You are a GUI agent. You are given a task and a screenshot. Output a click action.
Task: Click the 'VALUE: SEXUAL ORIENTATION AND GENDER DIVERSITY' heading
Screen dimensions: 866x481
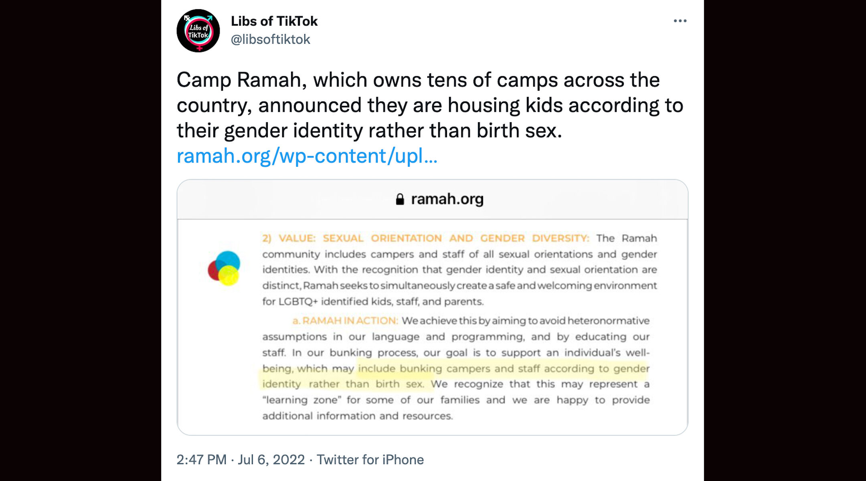click(434, 238)
